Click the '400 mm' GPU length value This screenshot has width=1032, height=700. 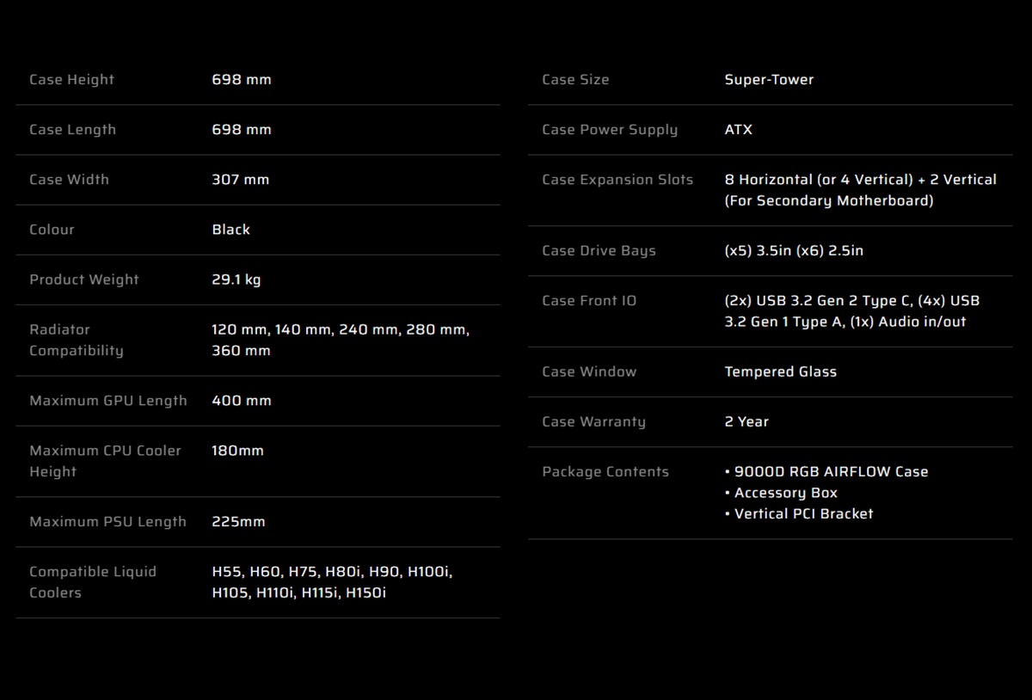[x=242, y=401]
